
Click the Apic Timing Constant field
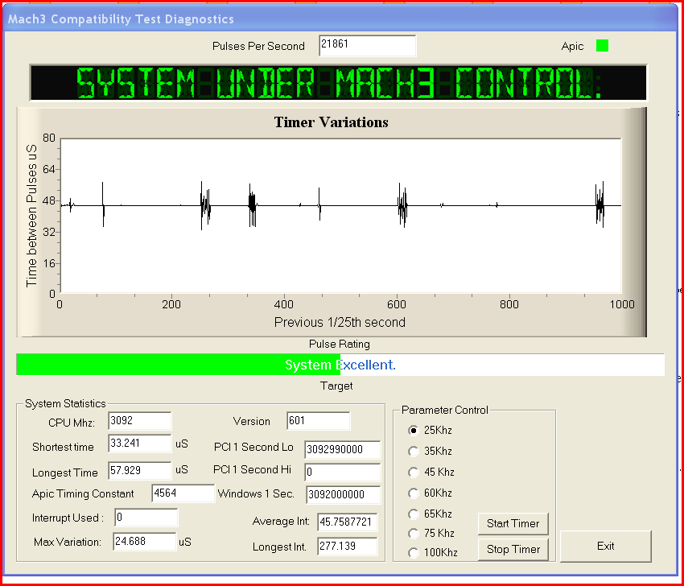pyautogui.click(x=183, y=493)
